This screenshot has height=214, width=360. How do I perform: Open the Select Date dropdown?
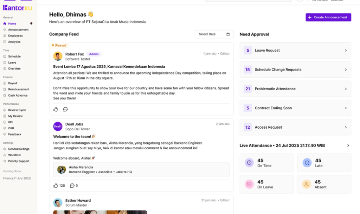click(214, 34)
